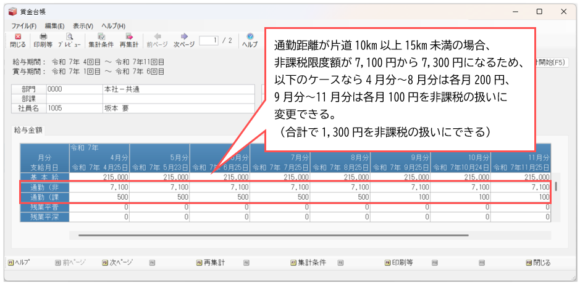The height and width of the screenshot is (286, 580).
Task: Open the ヘルプ(H) menu in the menu bar
Action: tap(113, 26)
